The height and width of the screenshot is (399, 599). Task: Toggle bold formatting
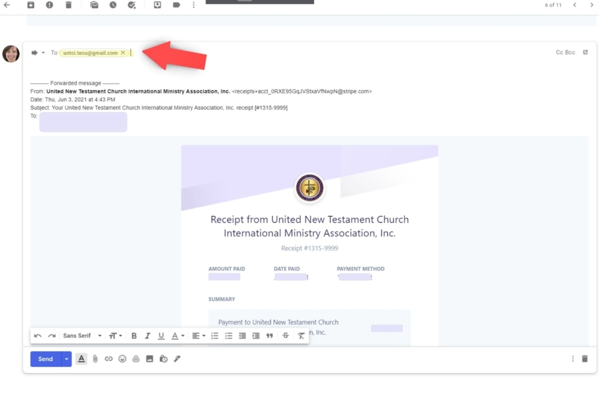pyautogui.click(x=134, y=336)
